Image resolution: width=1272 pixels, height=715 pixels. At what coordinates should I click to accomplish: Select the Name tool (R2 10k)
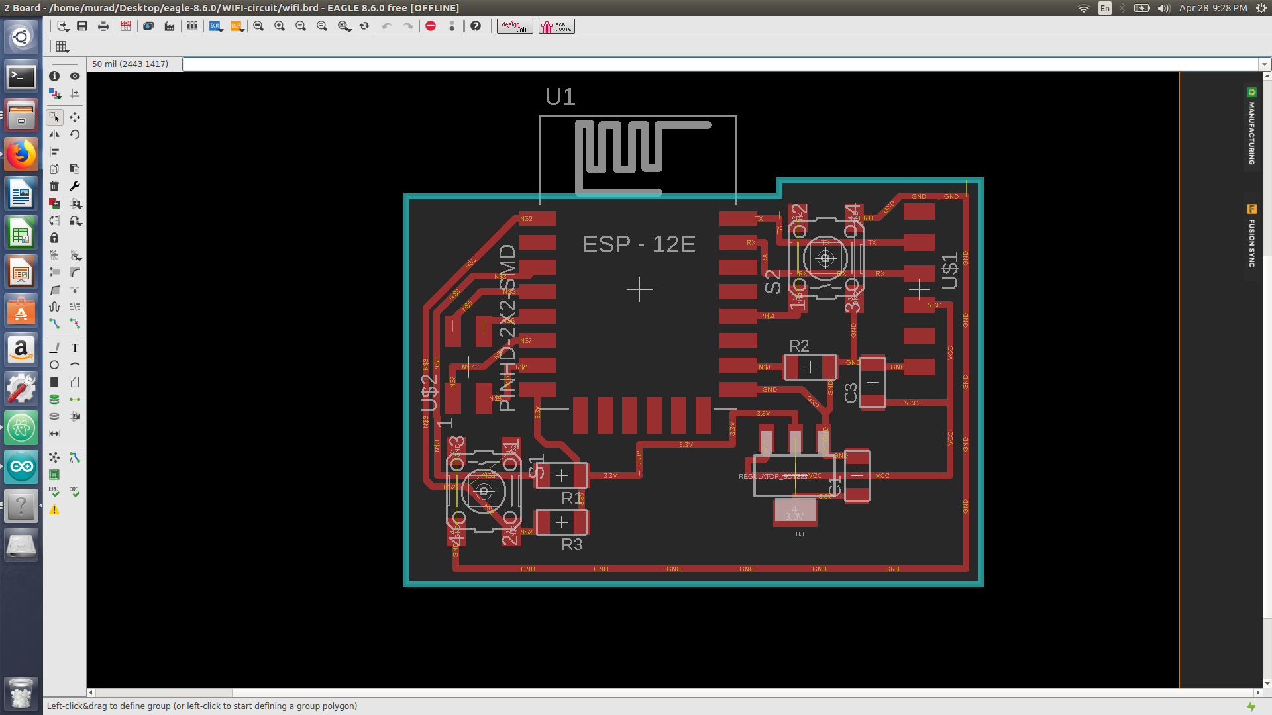click(x=54, y=255)
